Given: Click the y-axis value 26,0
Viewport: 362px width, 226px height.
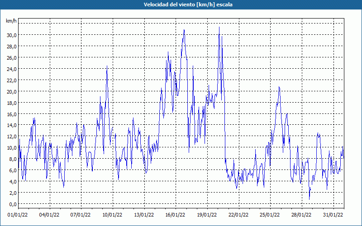Looking at the screenshot, I should tap(12, 58).
